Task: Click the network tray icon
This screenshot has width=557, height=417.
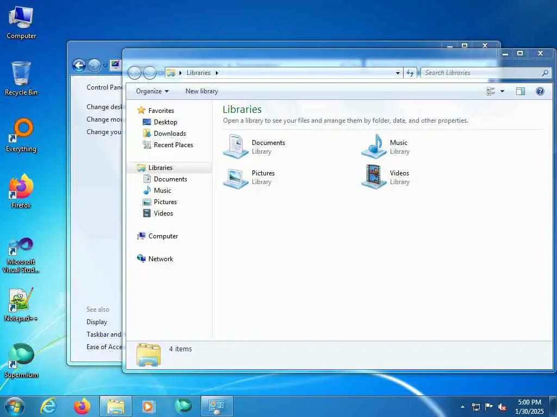Action: click(x=475, y=407)
